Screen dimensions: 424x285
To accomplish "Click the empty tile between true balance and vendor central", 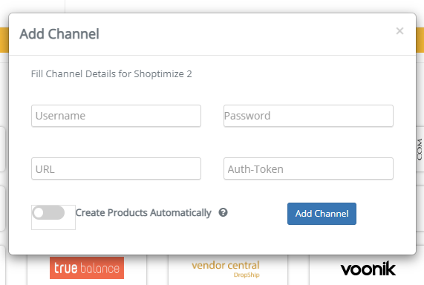I will pos(157,269).
